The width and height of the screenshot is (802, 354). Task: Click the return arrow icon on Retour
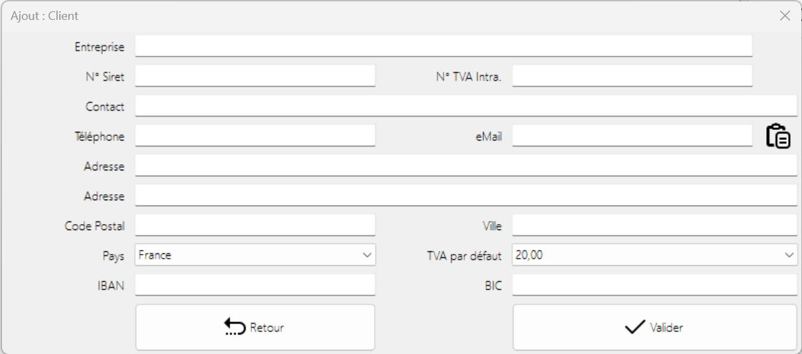[x=235, y=327]
